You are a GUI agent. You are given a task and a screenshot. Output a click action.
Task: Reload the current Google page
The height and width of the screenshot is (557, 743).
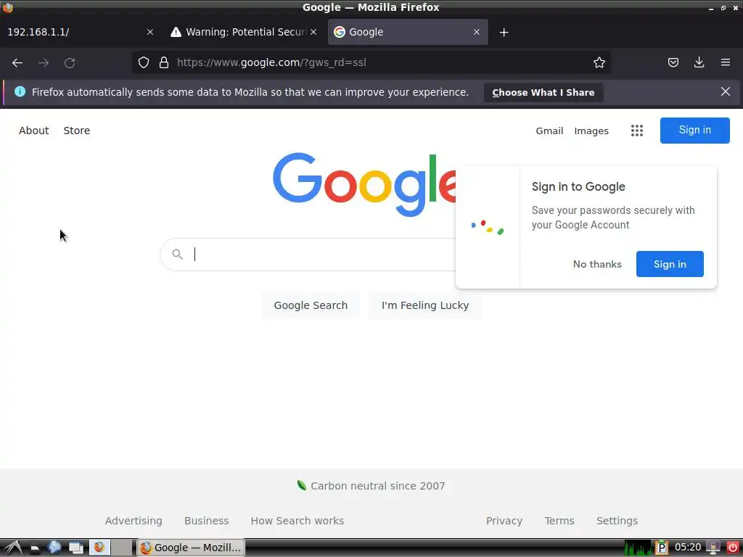70,62
